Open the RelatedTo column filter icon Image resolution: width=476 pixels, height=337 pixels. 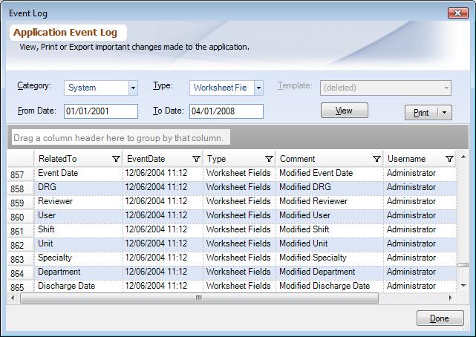click(116, 159)
